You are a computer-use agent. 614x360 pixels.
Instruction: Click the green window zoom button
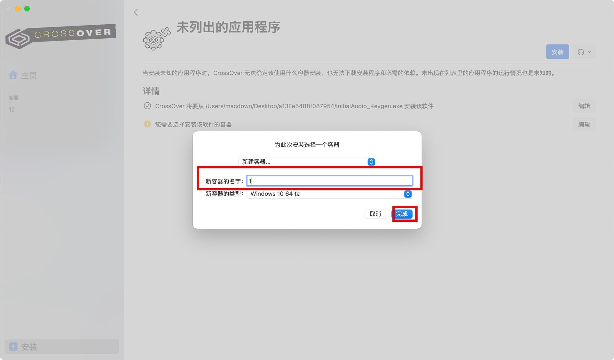(27, 9)
